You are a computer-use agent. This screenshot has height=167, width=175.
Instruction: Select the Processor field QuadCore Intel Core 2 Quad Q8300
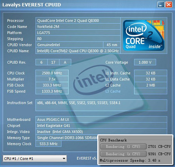pyautogui.click(x=78, y=21)
